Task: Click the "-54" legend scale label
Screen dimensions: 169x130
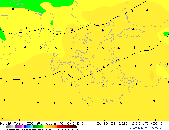Action: point(9,129)
